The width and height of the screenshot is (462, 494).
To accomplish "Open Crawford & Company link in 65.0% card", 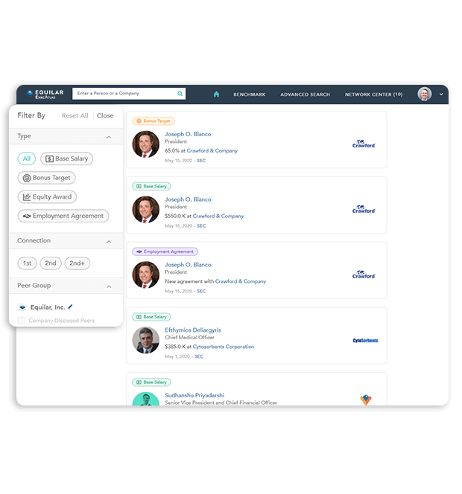I will [x=212, y=150].
